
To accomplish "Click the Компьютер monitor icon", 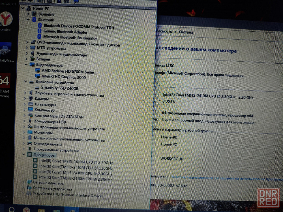I will pos(31,110).
